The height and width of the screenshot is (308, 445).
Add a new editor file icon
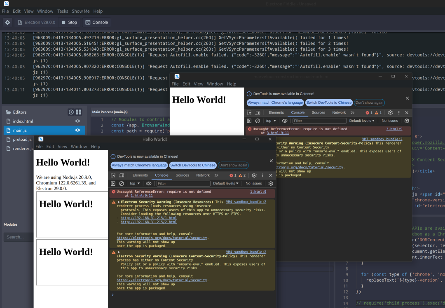tap(71, 112)
